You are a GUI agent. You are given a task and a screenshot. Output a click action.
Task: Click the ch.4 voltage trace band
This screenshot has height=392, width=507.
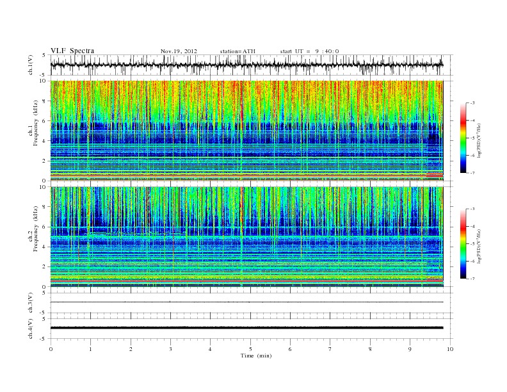pos(246,328)
